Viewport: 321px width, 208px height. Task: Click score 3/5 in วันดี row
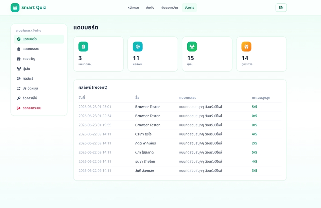coord(254,171)
